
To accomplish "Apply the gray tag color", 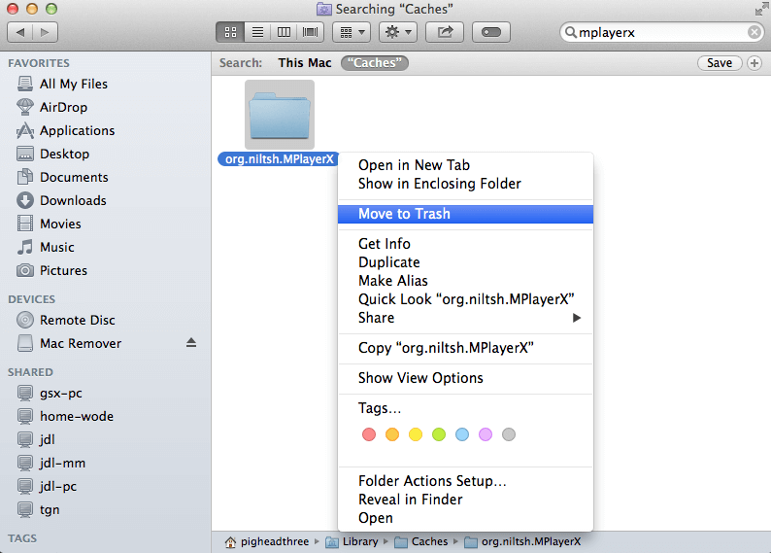I will pyautogui.click(x=509, y=434).
